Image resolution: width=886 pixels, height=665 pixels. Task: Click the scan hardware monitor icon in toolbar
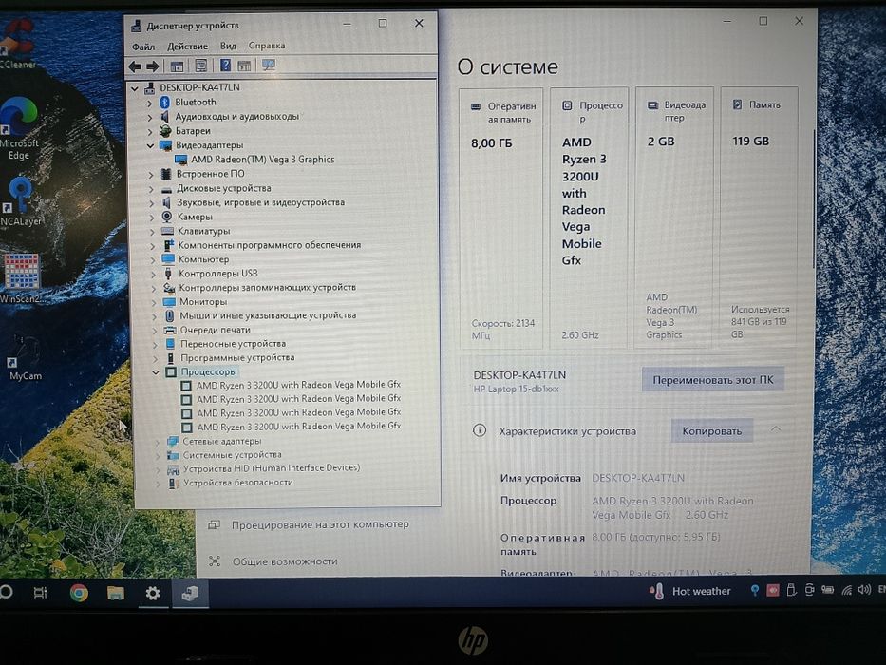point(269,65)
